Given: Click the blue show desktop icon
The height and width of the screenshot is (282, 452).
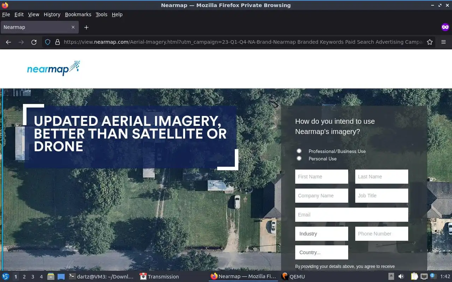Looking at the screenshot, I should coord(61,277).
